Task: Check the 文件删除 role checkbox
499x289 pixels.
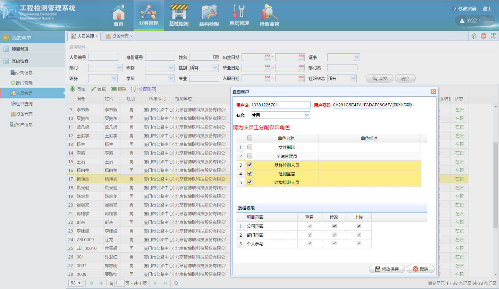Action: pyautogui.click(x=250, y=147)
